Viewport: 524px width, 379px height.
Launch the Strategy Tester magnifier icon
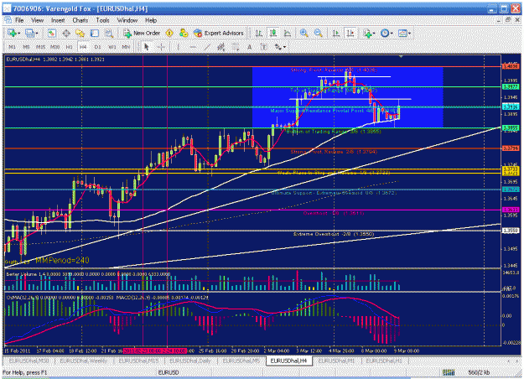[109, 33]
